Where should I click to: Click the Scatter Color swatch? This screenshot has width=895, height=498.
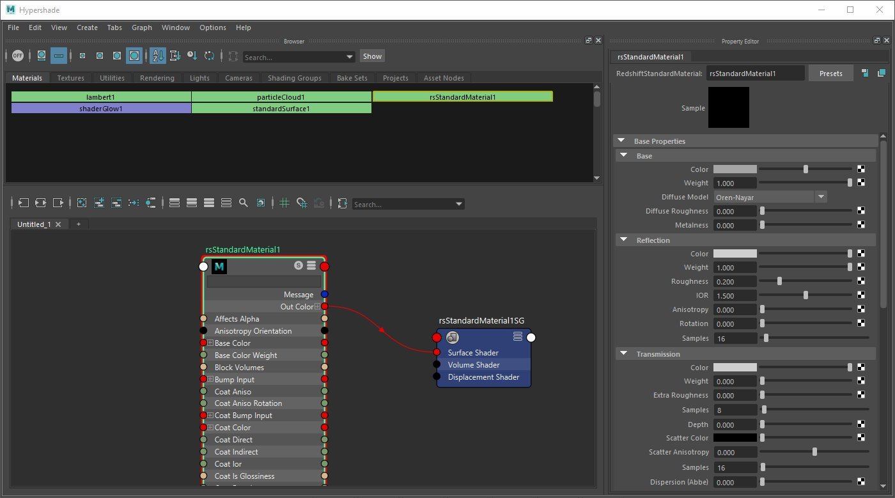pyautogui.click(x=735, y=438)
